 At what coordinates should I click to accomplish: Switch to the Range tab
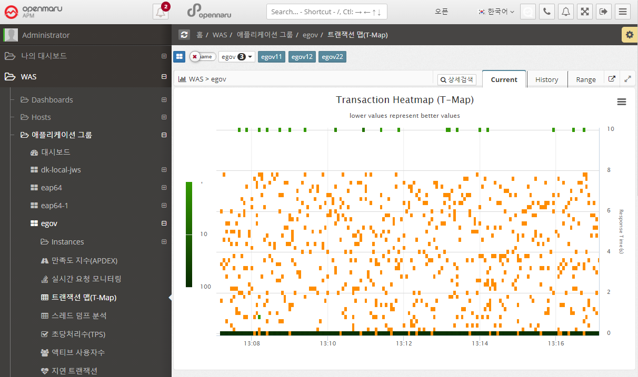click(x=585, y=79)
